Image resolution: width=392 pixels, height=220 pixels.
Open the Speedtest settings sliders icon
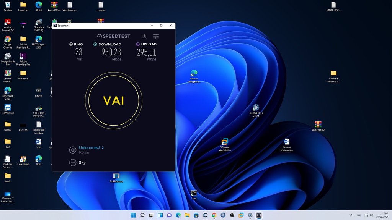156,36
